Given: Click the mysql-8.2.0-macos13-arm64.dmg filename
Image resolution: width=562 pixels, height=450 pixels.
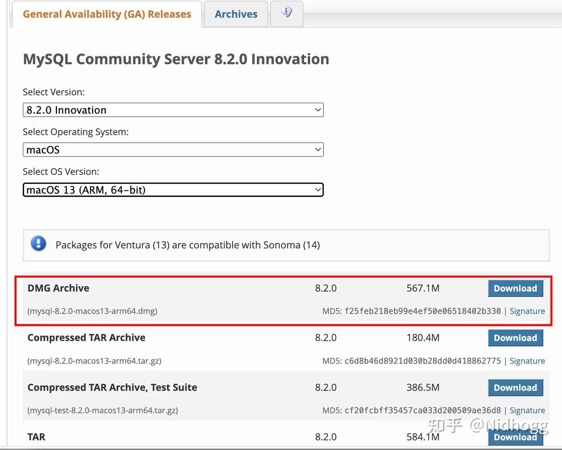Looking at the screenshot, I should [x=93, y=311].
